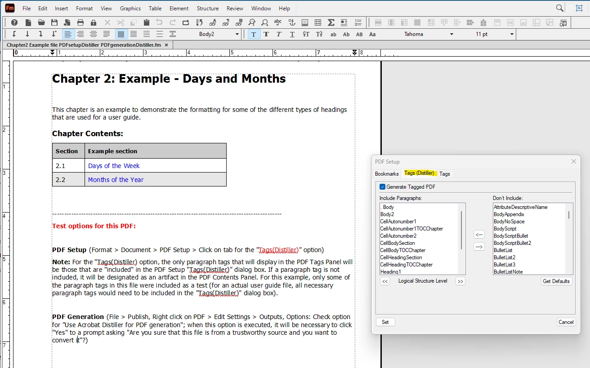Screen dimensions: 590x368
Task: Switch to the Bookmarks tab in PDF Setup
Action: 387,174
